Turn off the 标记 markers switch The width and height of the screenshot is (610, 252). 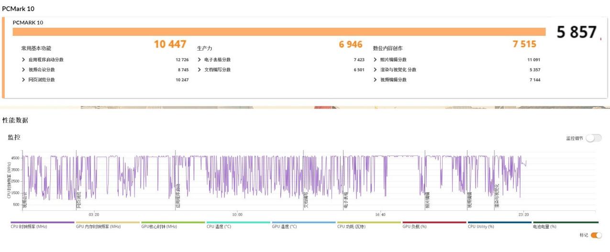click(596, 235)
